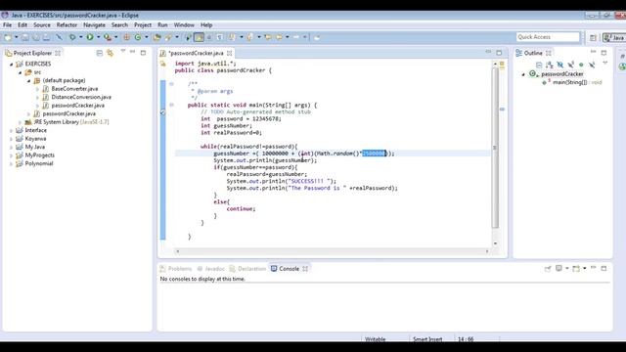Click Smart Insert in status bar
Image resolution: width=626 pixels, height=352 pixels.
(427, 339)
